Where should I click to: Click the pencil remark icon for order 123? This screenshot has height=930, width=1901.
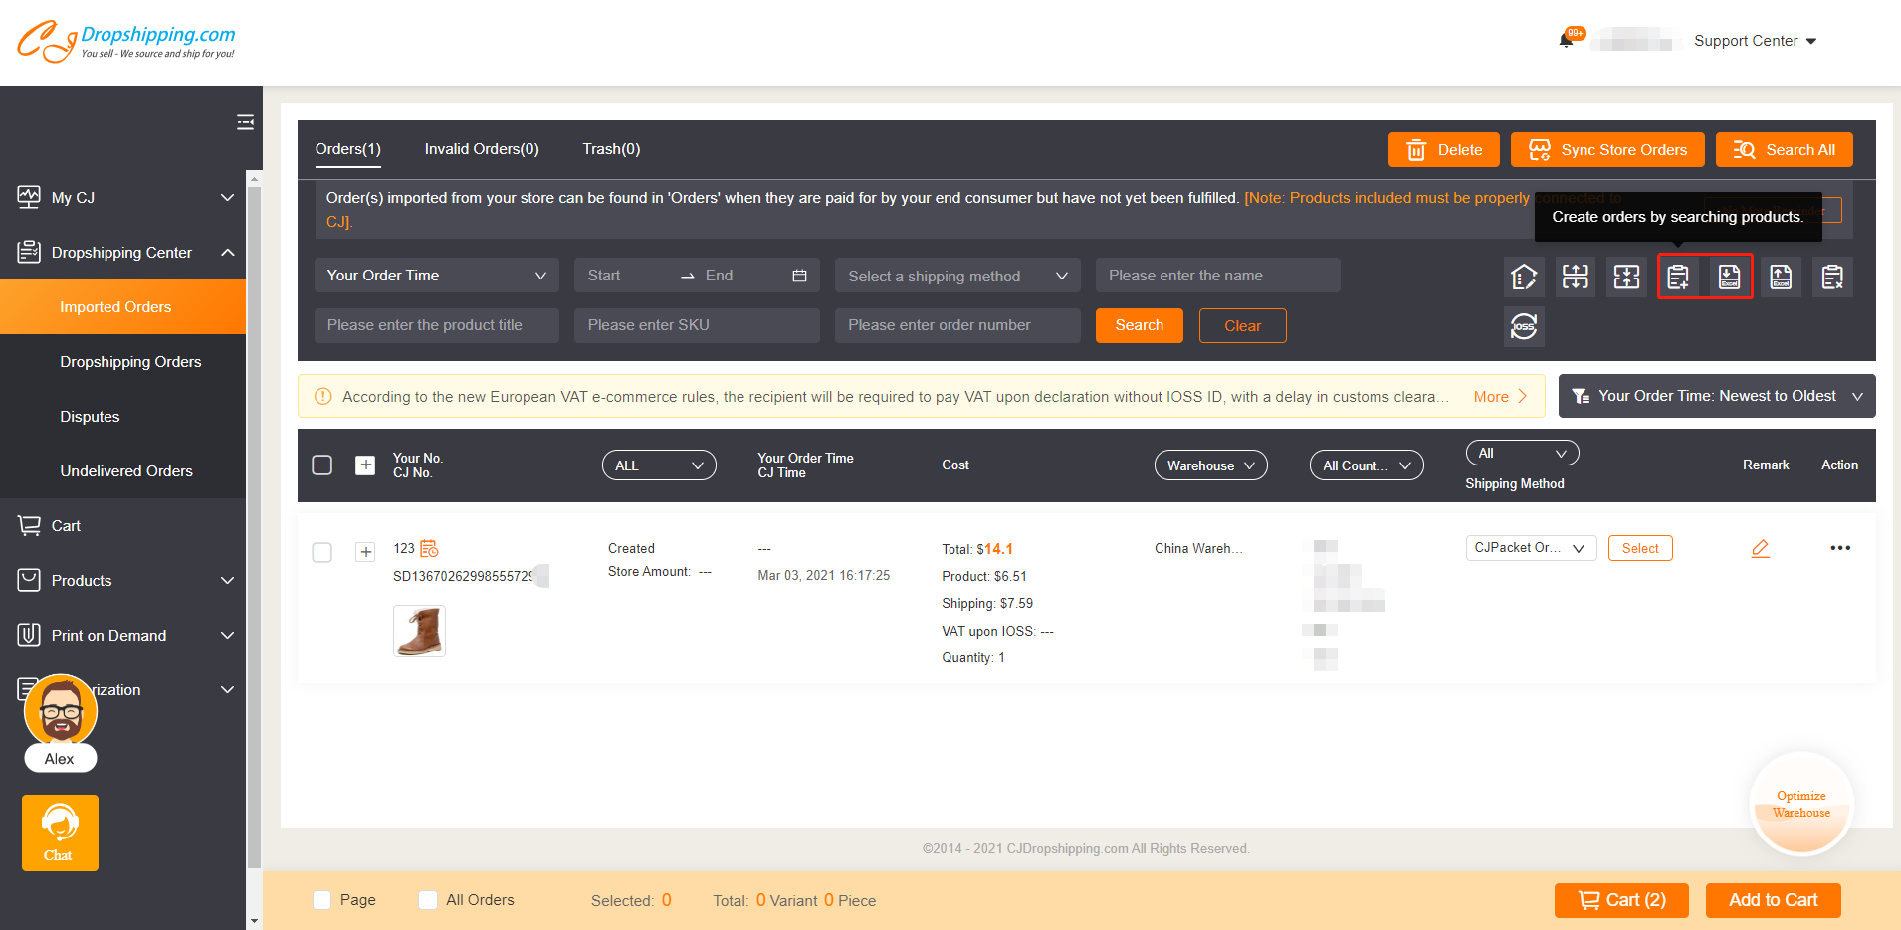tap(1760, 548)
